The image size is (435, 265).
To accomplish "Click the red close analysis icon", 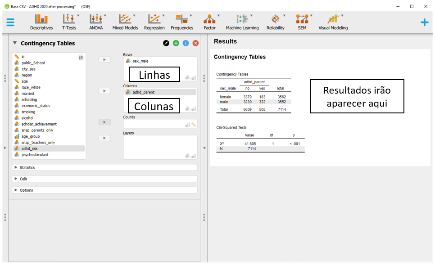I will [x=195, y=43].
